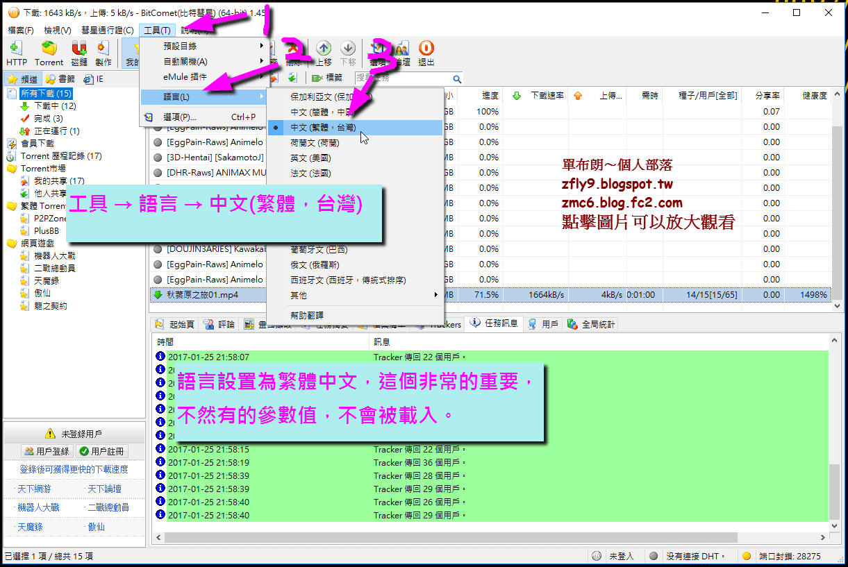The image size is (848, 567).
Task: Click the 退出 exit toolbar icon
Action: tap(426, 48)
